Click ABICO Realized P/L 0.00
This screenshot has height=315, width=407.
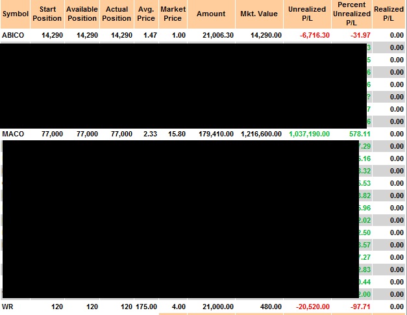[397, 35]
